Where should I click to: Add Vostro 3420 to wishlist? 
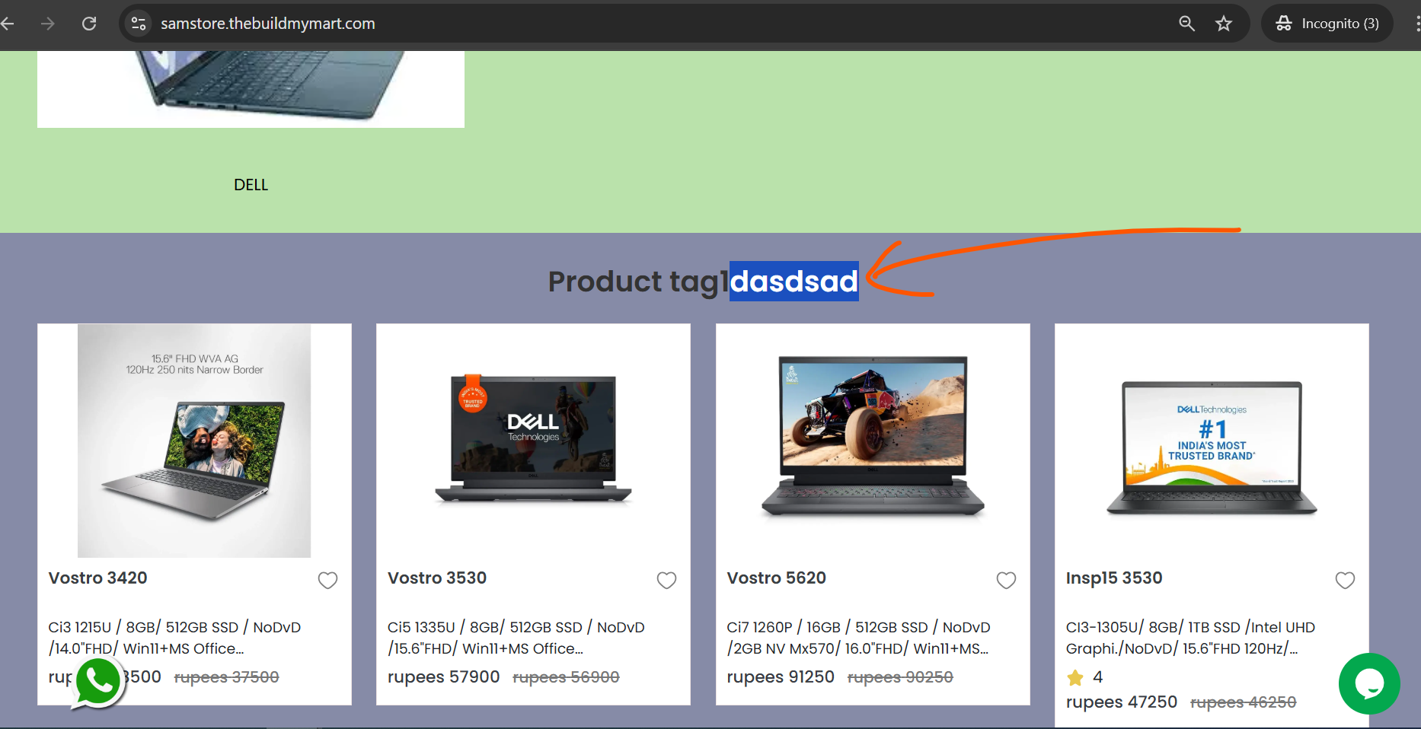[x=327, y=580]
